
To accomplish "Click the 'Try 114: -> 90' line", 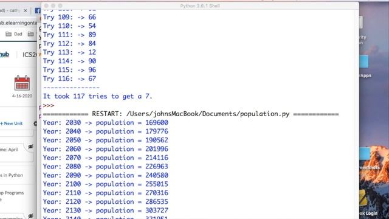I will 69,61.
